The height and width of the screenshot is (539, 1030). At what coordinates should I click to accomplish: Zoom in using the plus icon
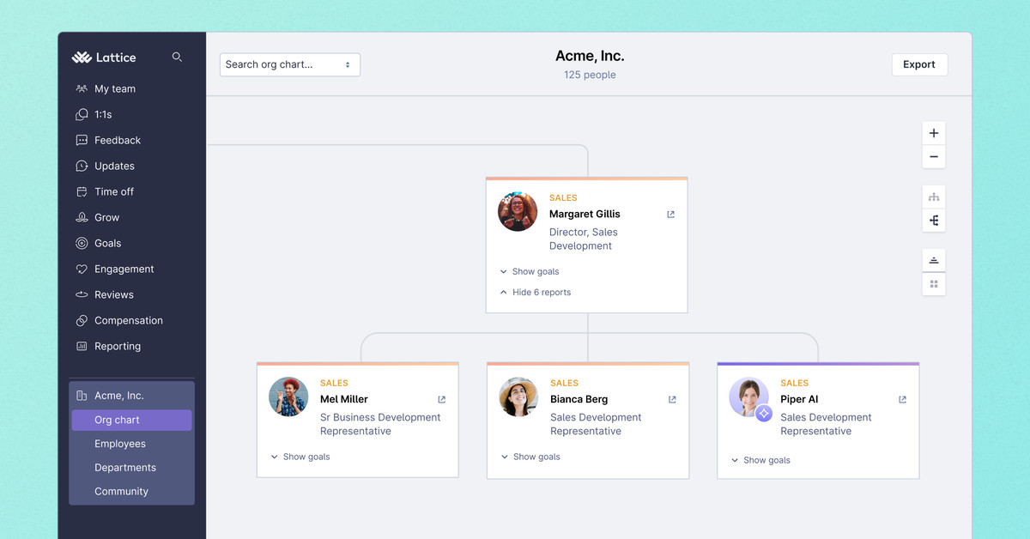click(933, 133)
